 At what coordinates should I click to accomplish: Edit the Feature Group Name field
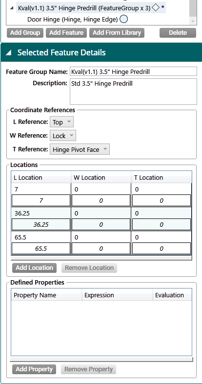[x=133, y=72]
